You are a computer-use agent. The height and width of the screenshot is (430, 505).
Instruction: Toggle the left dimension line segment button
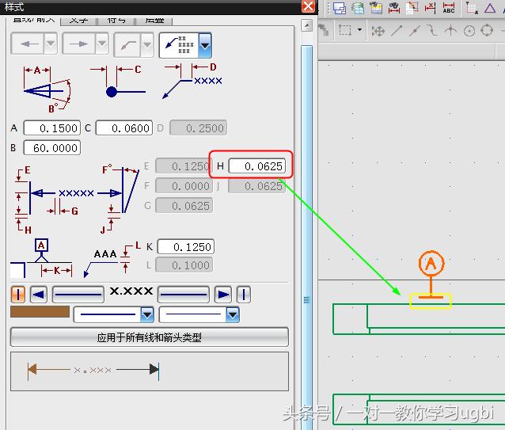pyautogui.click(x=78, y=295)
